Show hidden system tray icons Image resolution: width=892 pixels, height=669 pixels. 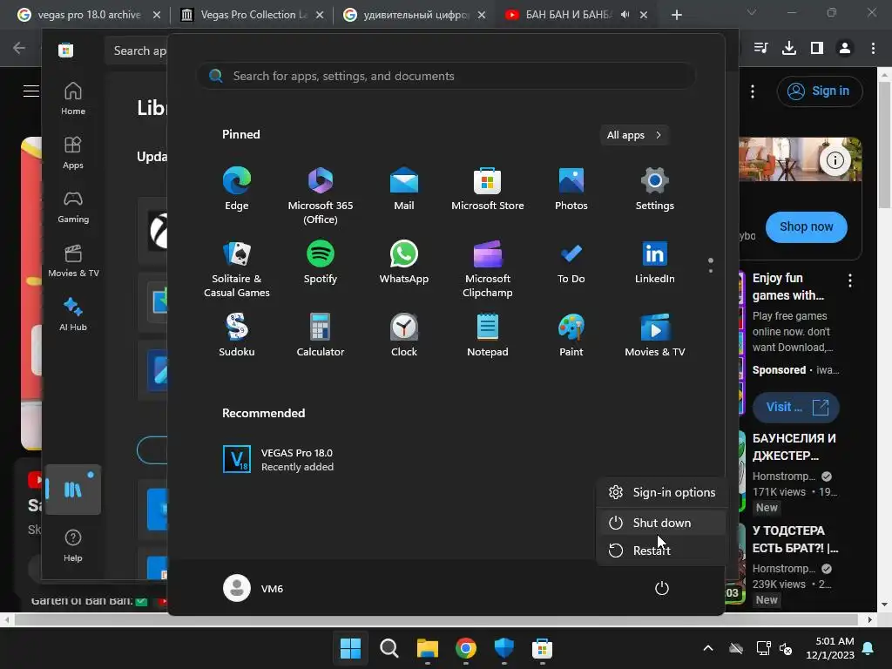coord(707,648)
